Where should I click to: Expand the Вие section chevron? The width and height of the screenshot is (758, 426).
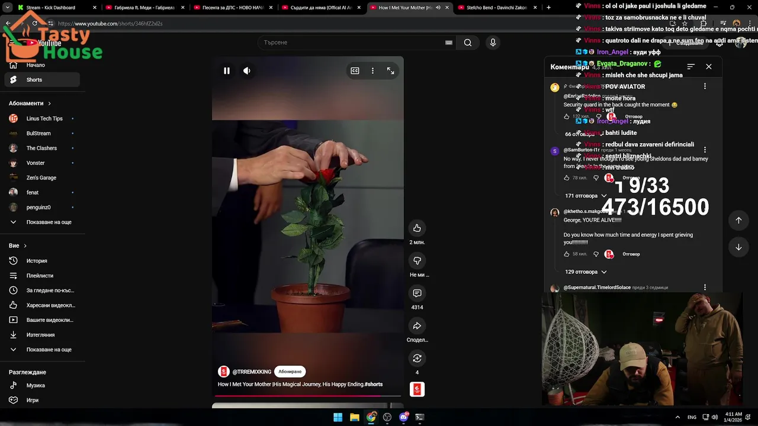(25, 246)
